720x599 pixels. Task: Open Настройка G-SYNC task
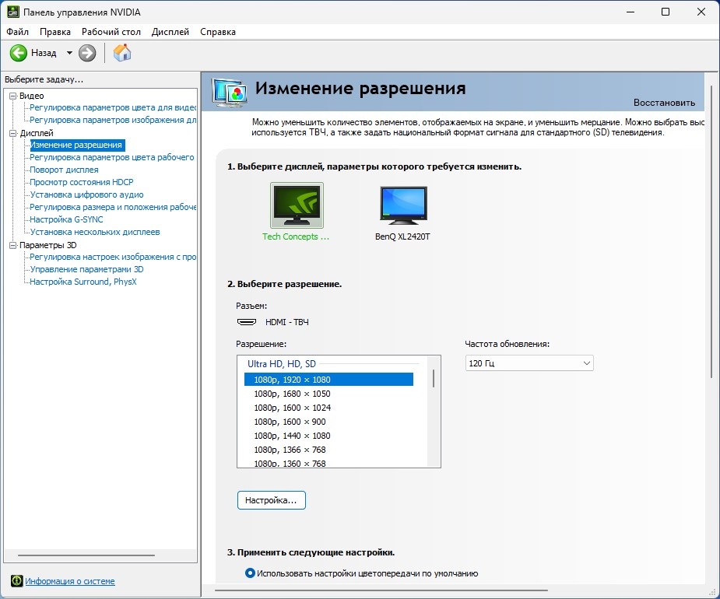pyautogui.click(x=66, y=219)
